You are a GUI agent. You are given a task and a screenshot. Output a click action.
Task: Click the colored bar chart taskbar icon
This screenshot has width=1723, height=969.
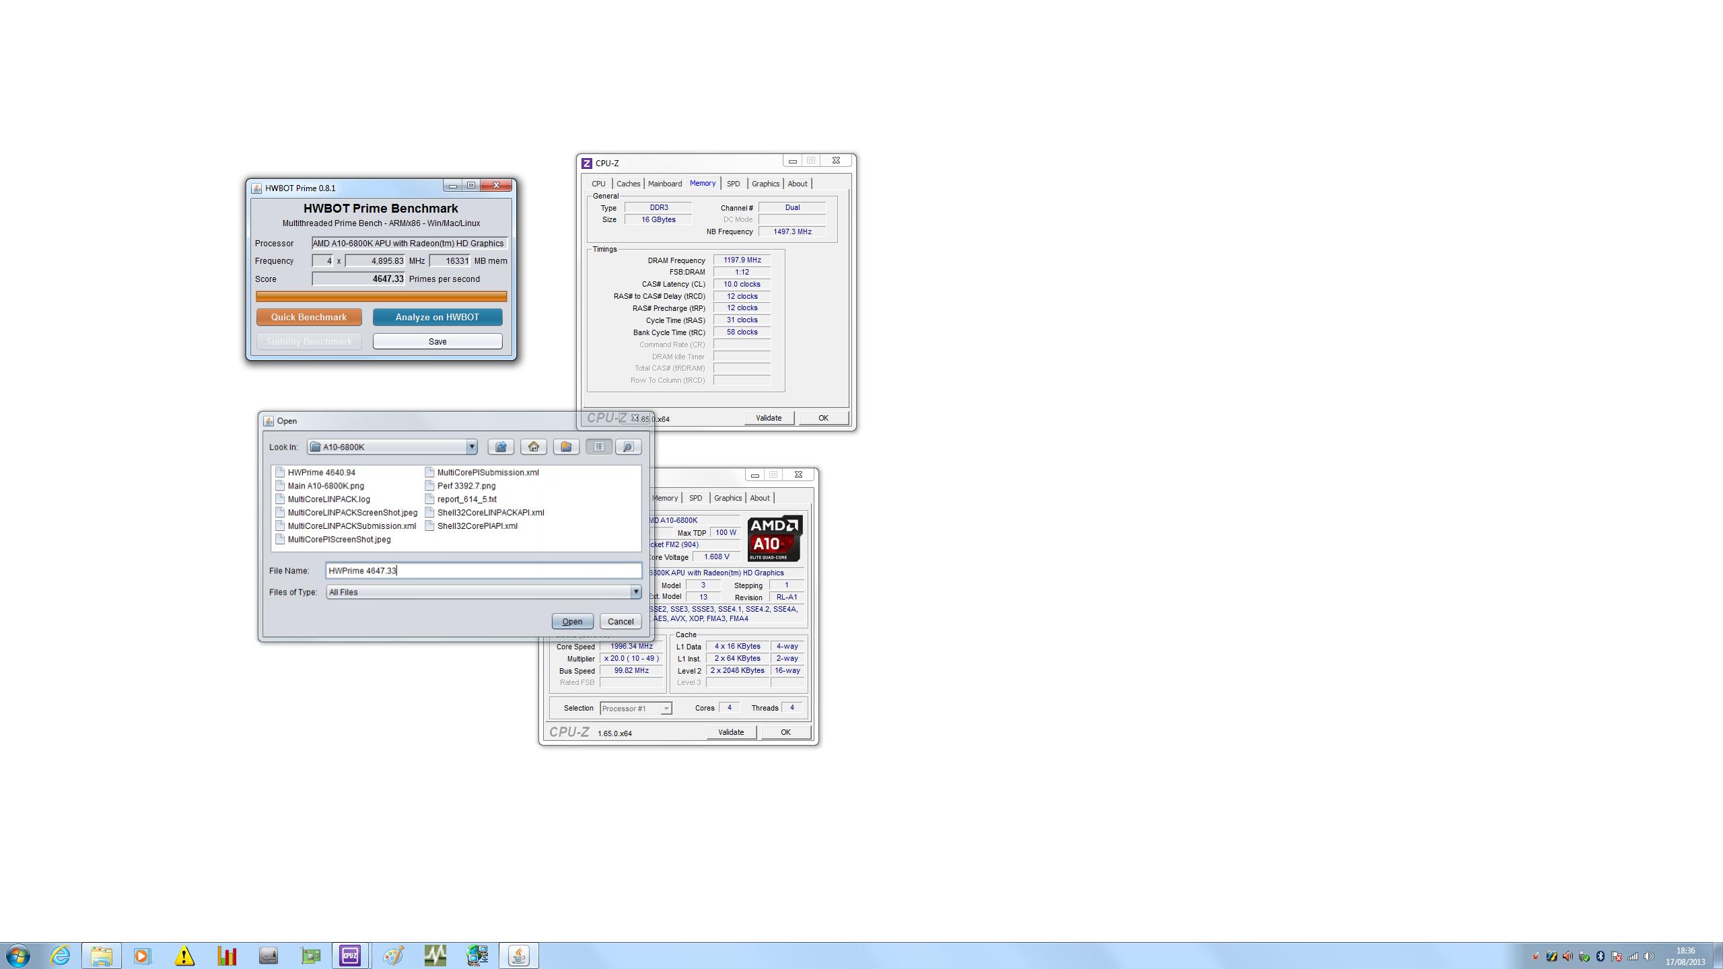click(x=227, y=956)
